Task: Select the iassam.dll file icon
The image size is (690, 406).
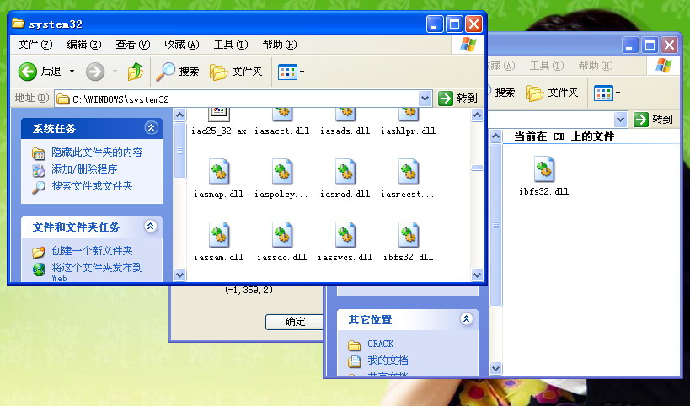Action: coord(219,235)
